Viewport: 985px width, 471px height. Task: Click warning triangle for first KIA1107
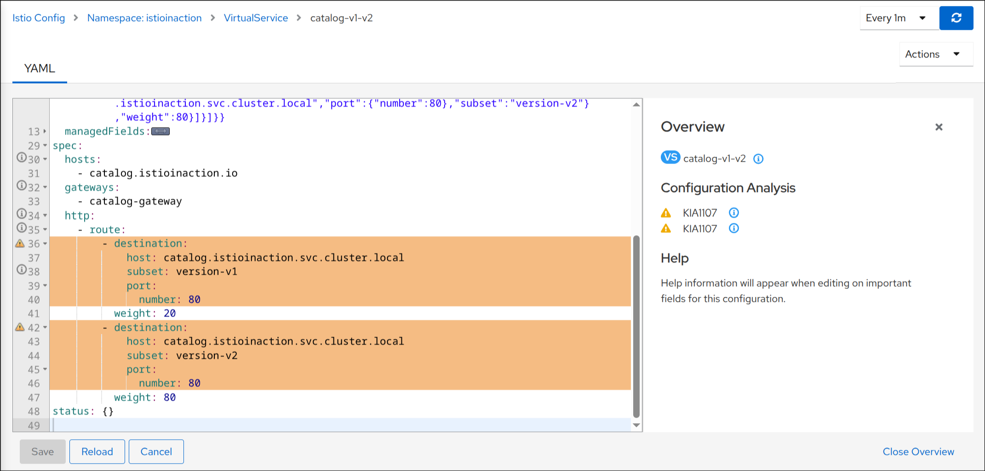(666, 213)
